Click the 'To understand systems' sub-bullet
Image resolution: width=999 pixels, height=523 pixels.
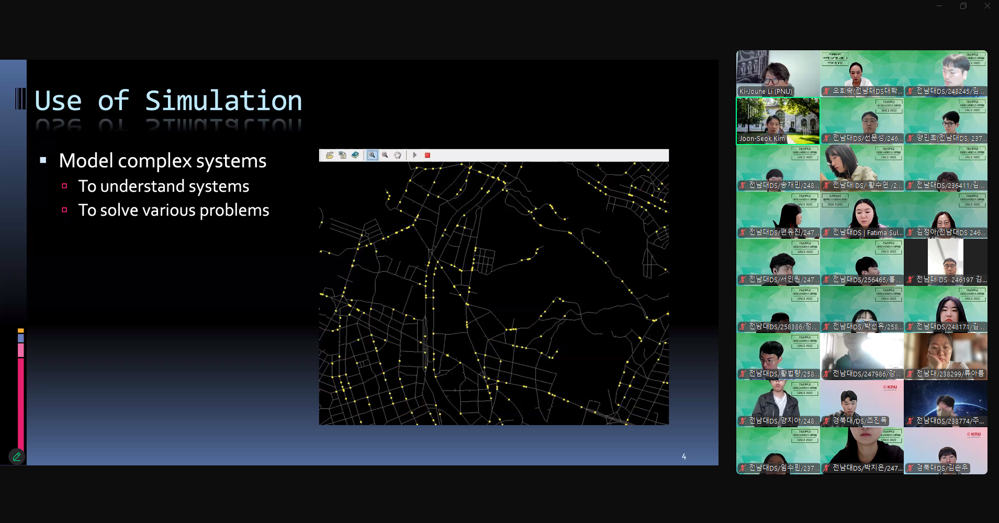pos(164,186)
